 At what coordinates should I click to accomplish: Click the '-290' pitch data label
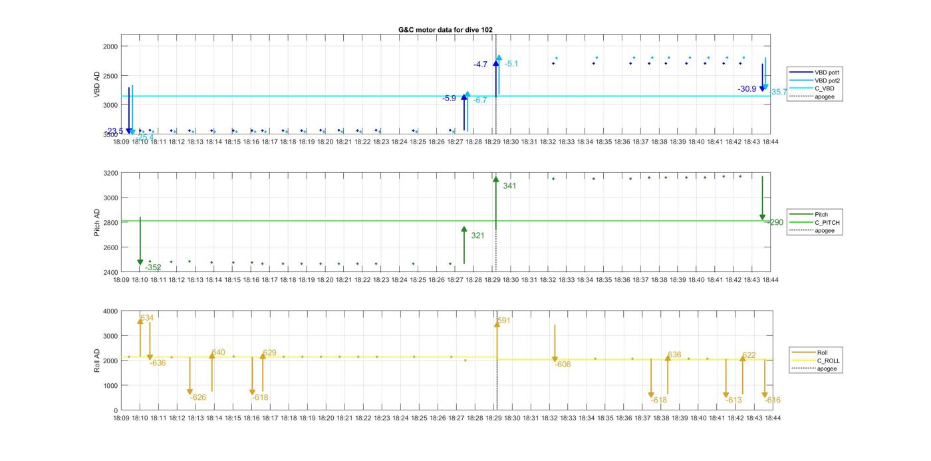pyautogui.click(x=775, y=222)
